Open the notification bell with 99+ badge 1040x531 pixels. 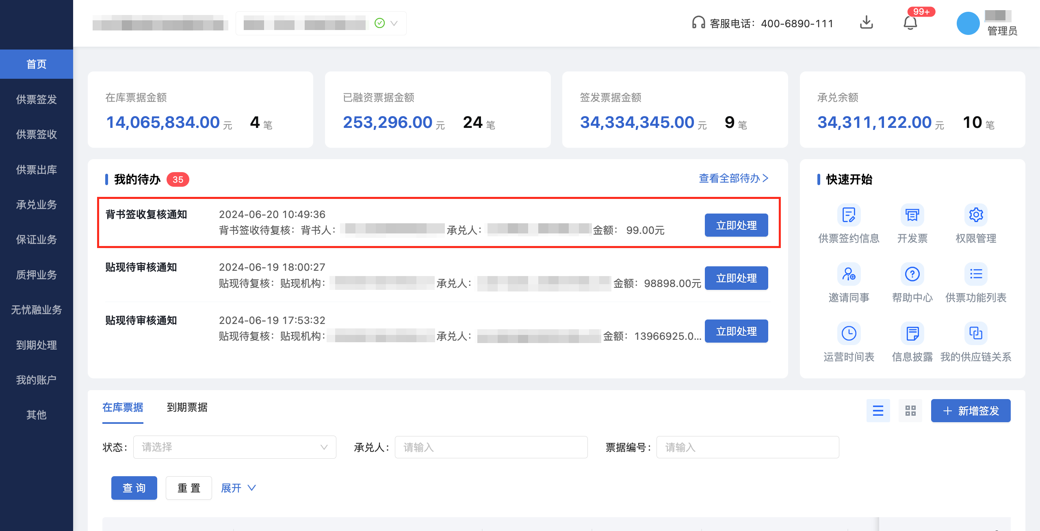pos(911,23)
